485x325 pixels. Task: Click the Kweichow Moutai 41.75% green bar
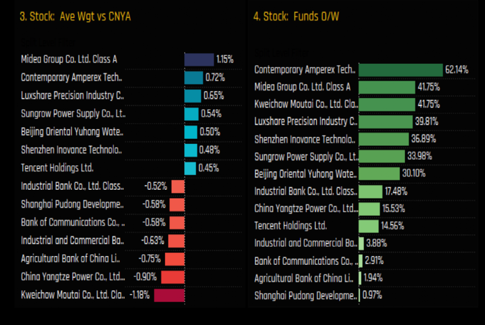click(x=387, y=105)
